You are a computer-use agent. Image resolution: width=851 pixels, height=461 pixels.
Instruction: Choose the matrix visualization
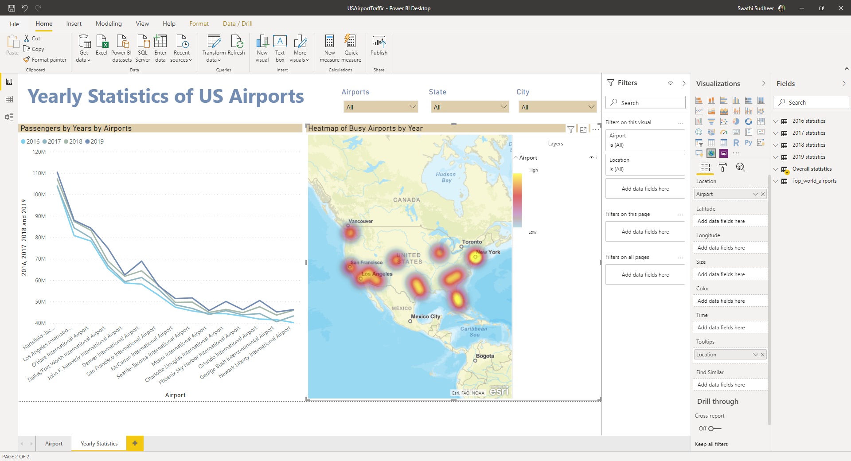[724, 143]
